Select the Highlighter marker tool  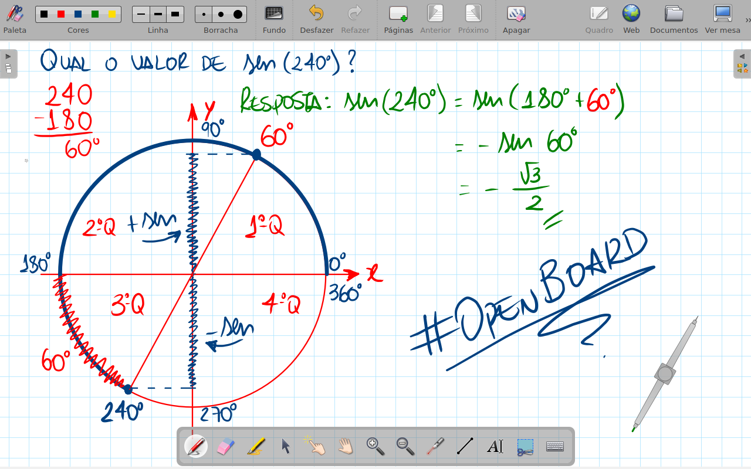coord(256,447)
